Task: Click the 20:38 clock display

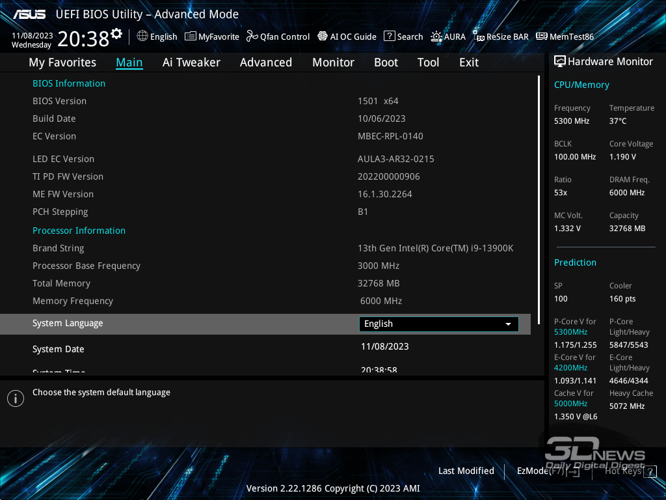Action: (84, 39)
